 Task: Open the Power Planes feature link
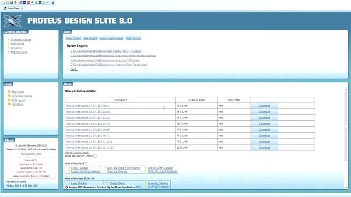[117, 183]
